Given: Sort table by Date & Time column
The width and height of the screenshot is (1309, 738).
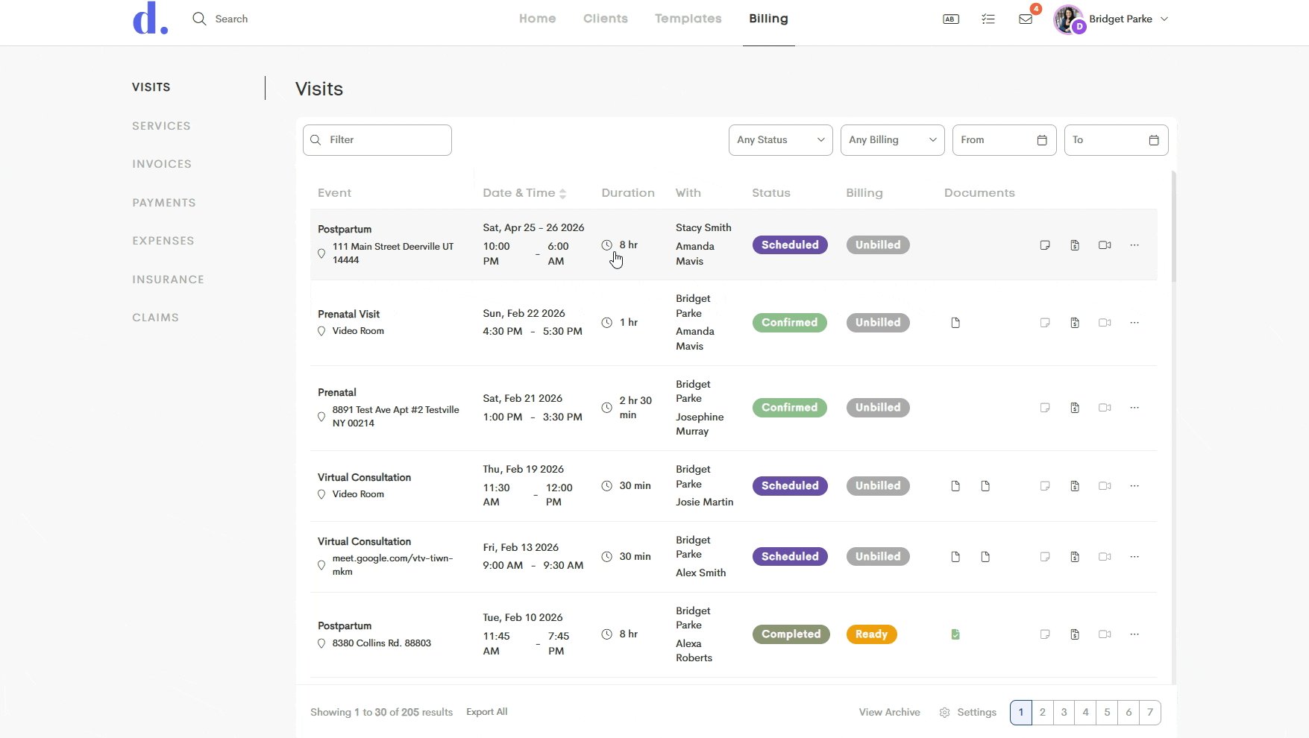Looking at the screenshot, I should [x=524, y=193].
